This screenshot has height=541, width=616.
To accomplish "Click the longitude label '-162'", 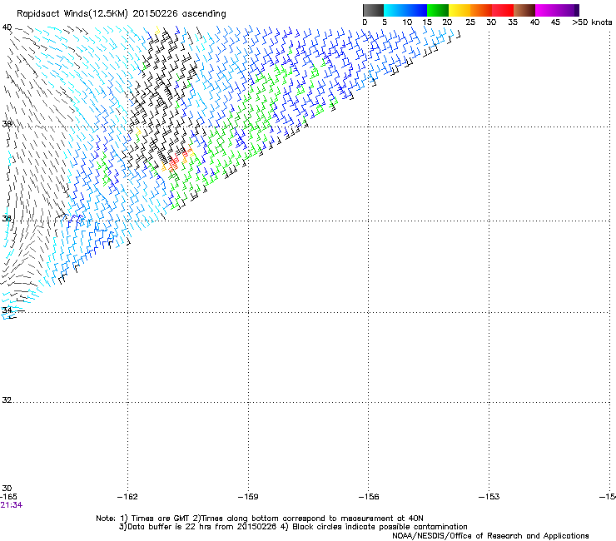I will click(x=127, y=497).
